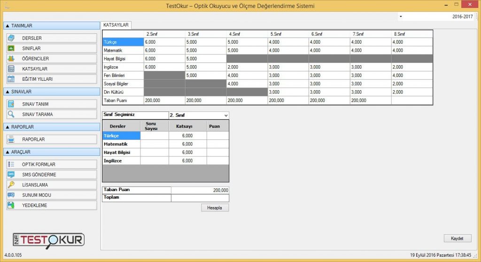Screen dimensions: 481x262
Task: Click the OPTİK FORMLAR list icon
Action: (11, 164)
